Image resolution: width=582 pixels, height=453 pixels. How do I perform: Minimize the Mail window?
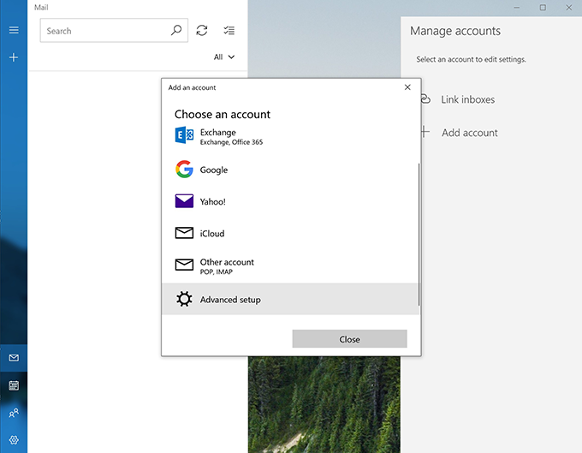coord(517,8)
